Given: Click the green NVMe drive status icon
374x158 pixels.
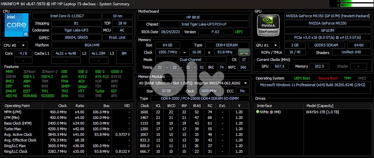Looking at the screenshot, I should (257, 112).
